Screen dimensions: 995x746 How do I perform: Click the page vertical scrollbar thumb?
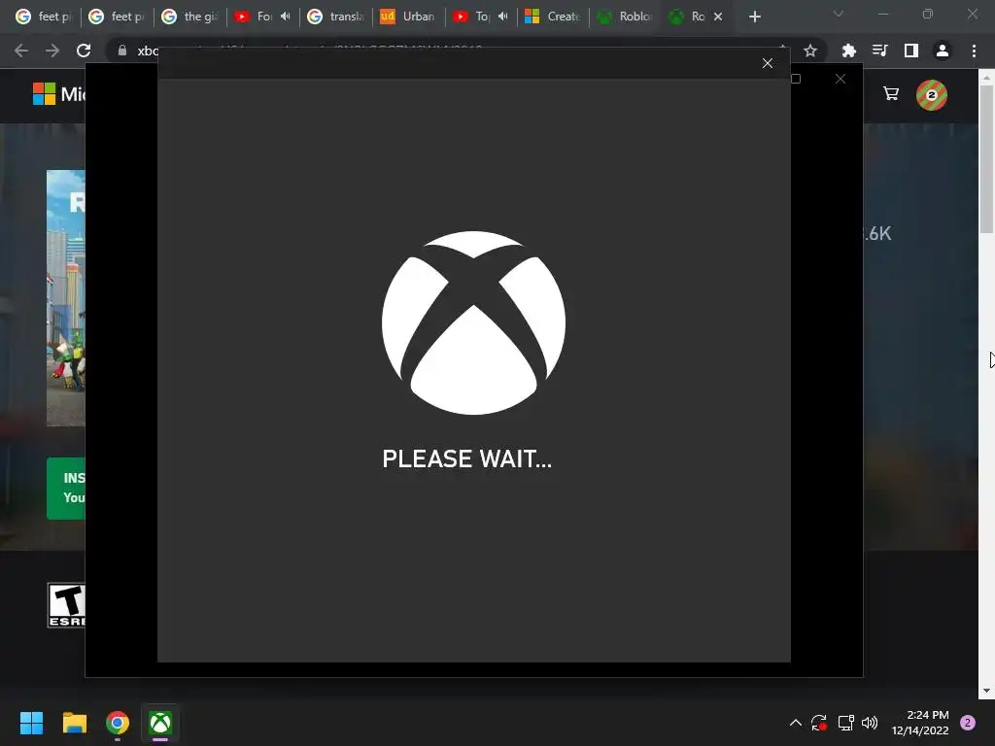[x=986, y=159]
